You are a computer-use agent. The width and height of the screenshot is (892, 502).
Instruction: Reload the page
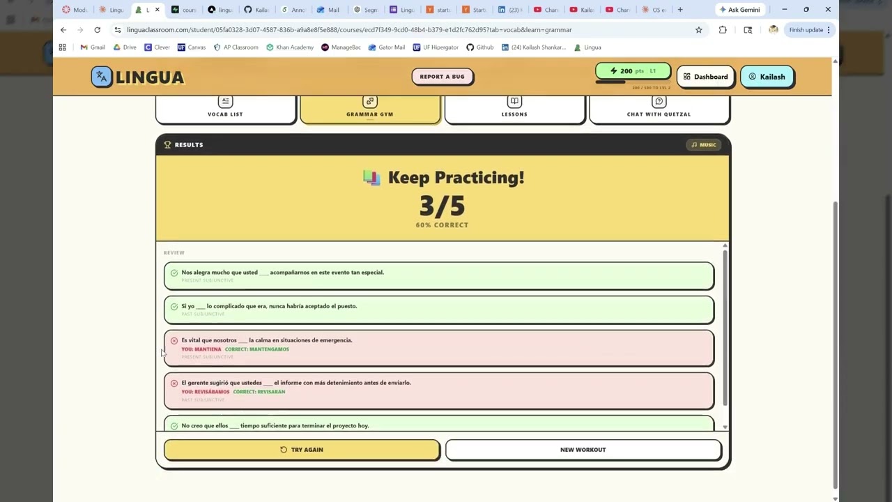pos(97,30)
